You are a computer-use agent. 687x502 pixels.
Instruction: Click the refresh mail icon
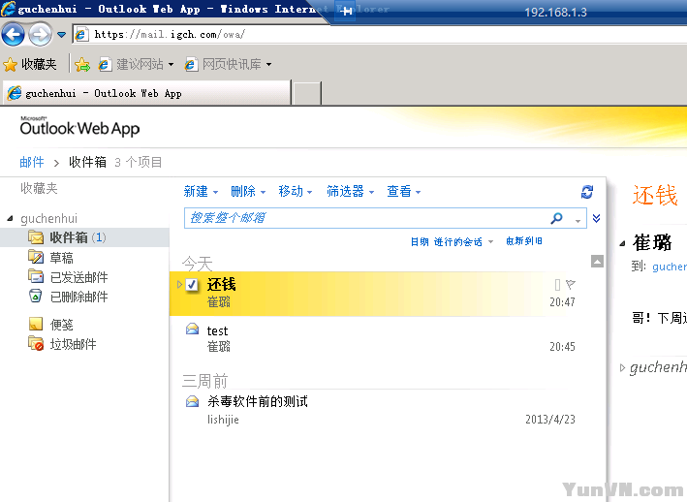[x=587, y=192]
